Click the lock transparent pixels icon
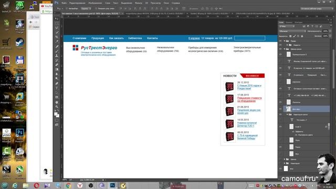 pos(290,36)
